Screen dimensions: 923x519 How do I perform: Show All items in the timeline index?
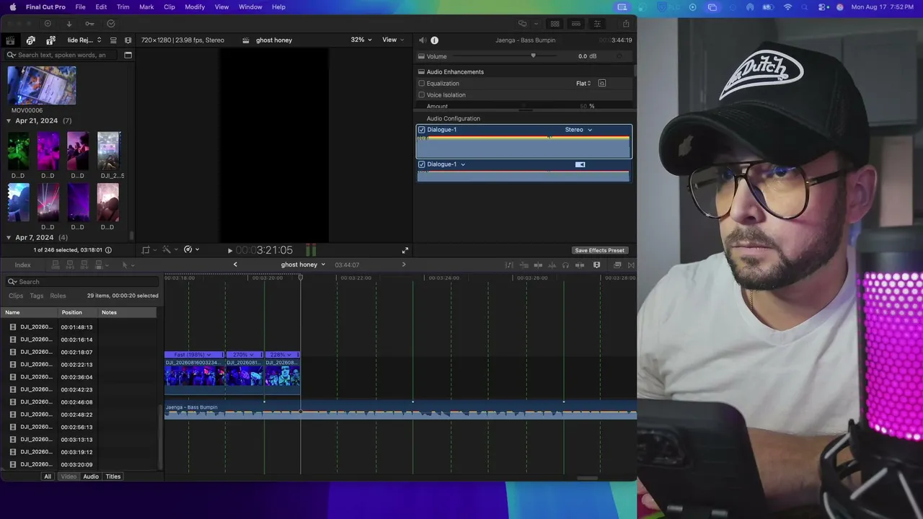(x=48, y=476)
